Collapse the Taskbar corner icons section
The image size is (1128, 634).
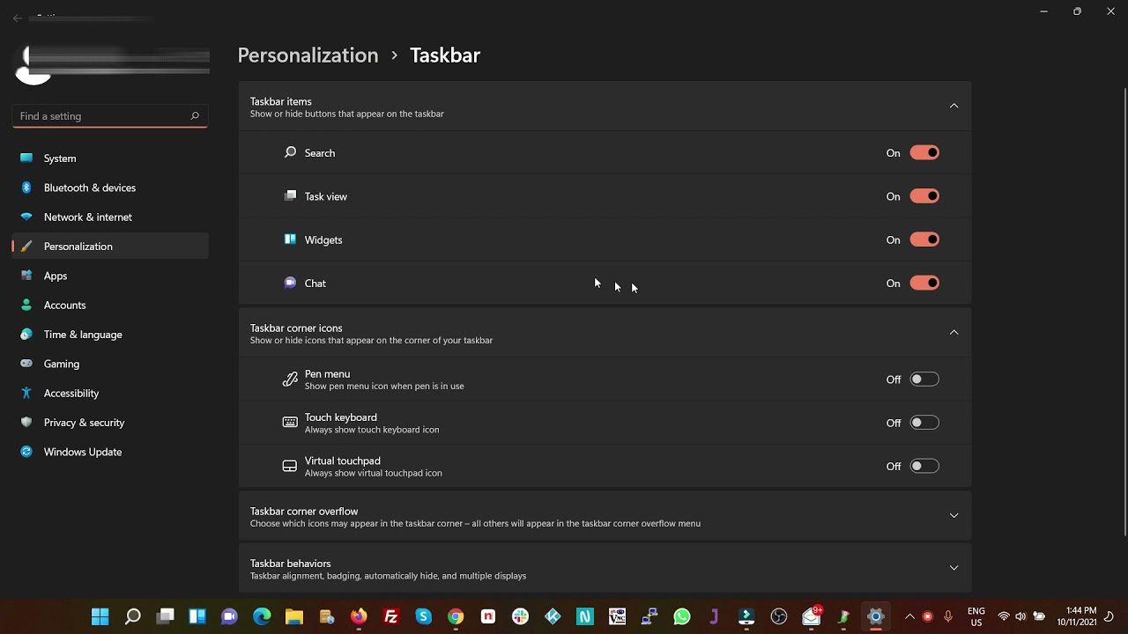click(954, 332)
